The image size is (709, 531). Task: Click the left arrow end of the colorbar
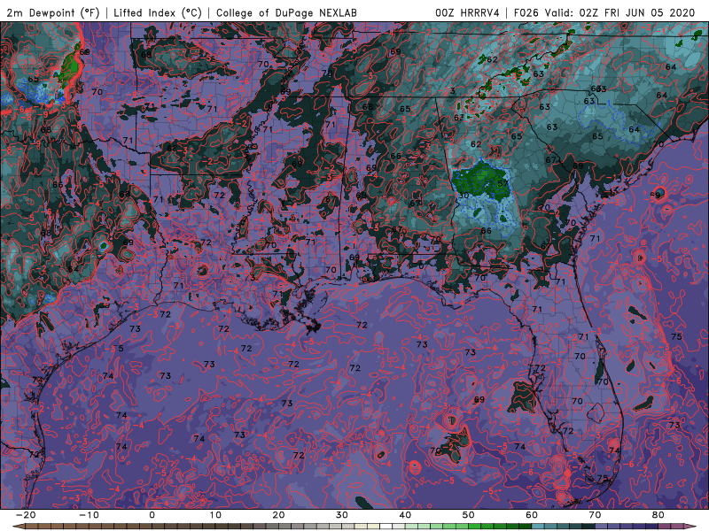coord(18,527)
